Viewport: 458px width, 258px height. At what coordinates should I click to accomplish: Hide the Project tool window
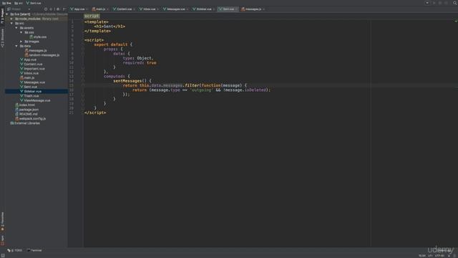click(x=64, y=9)
